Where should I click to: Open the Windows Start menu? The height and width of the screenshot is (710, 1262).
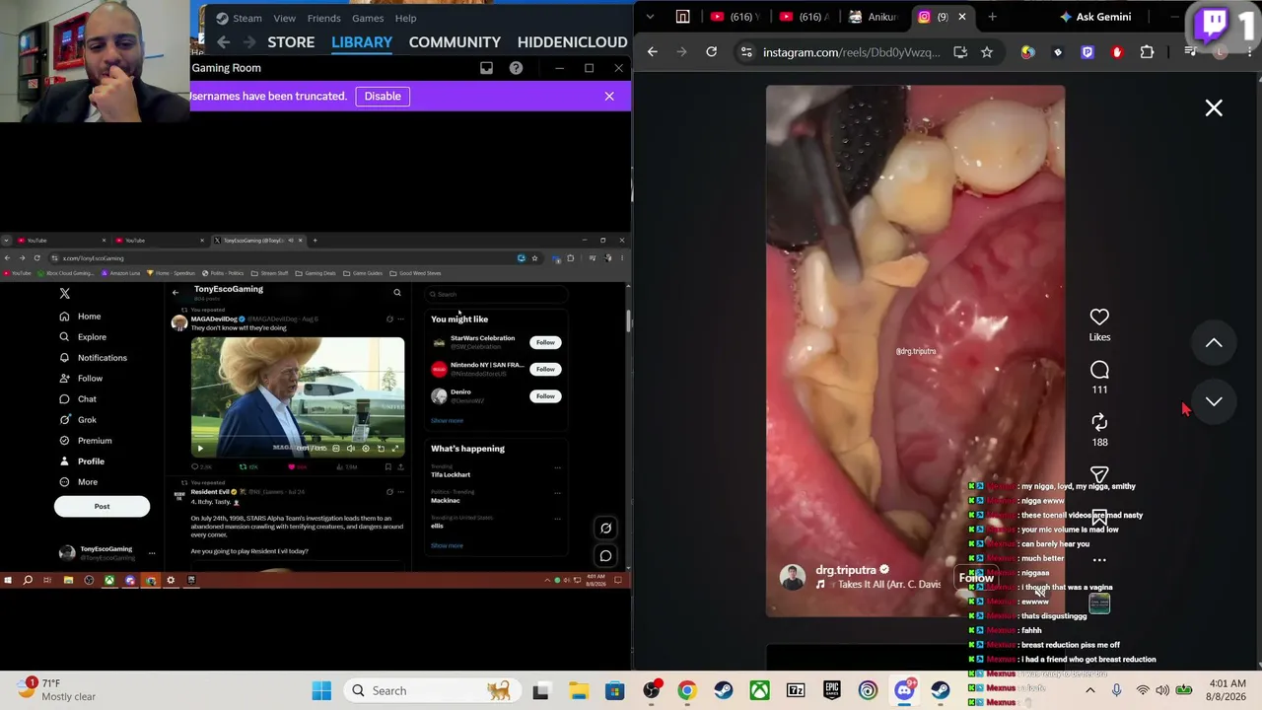pyautogui.click(x=321, y=690)
